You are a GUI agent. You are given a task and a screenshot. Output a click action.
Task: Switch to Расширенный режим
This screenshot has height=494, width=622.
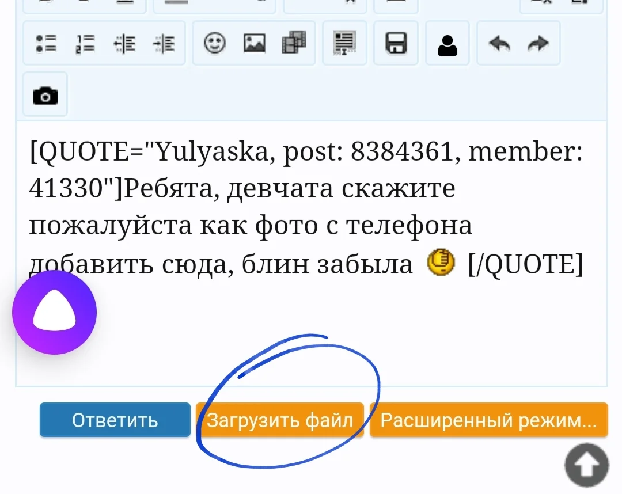coord(488,420)
